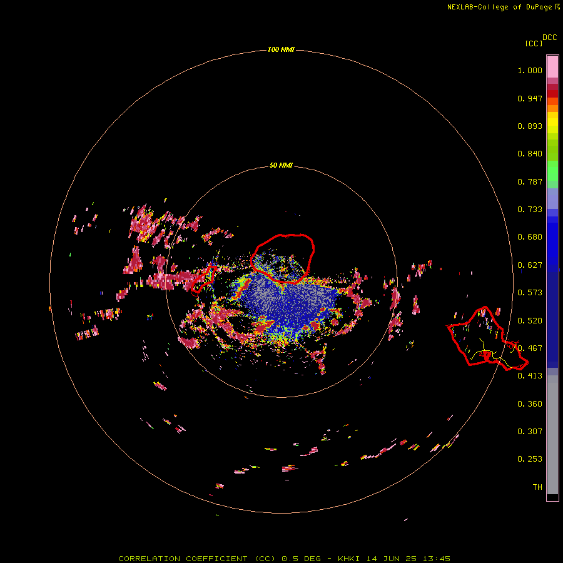
Task: Select the 0.520 scale value
Action: tap(530, 321)
